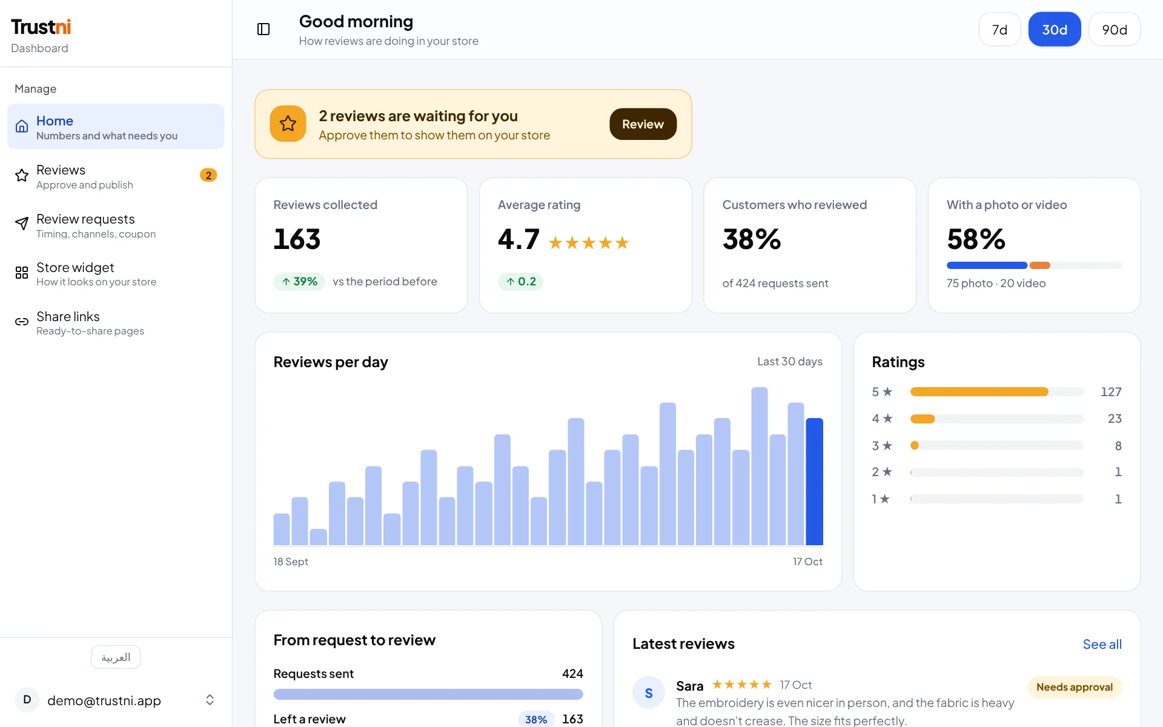The image size is (1163, 727).
Task: Click the Reviews collected card
Action: (x=361, y=245)
